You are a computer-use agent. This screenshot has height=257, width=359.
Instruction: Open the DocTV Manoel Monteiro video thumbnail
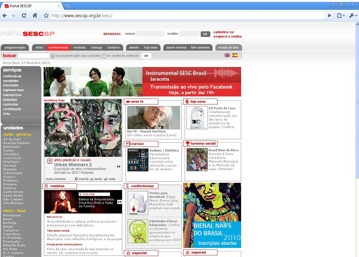(x=153, y=117)
